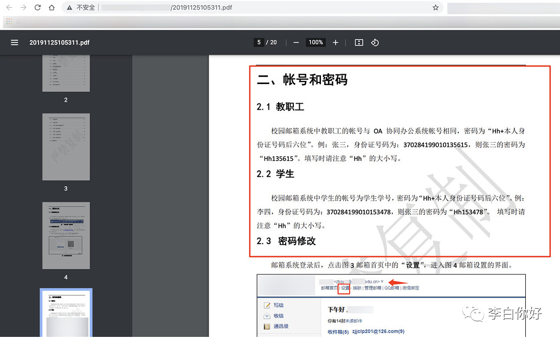Click the fit to page icon
Viewport: 560px width, 338px height.
(x=359, y=42)
